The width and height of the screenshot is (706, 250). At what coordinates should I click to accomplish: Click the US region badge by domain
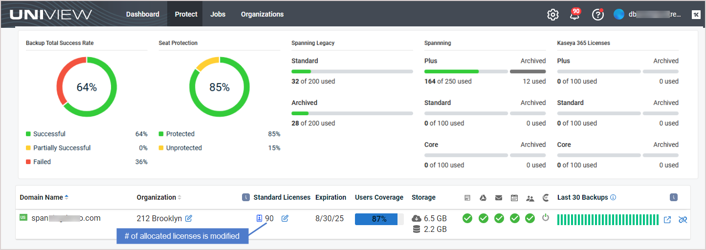(x=23, y=218)
